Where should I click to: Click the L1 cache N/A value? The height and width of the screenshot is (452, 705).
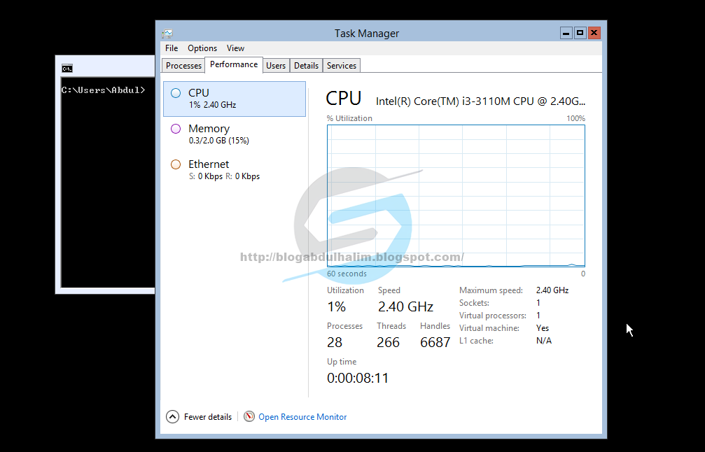(543, 341)
